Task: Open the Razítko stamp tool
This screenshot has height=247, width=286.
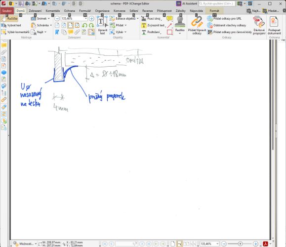Action: [180, 26]
